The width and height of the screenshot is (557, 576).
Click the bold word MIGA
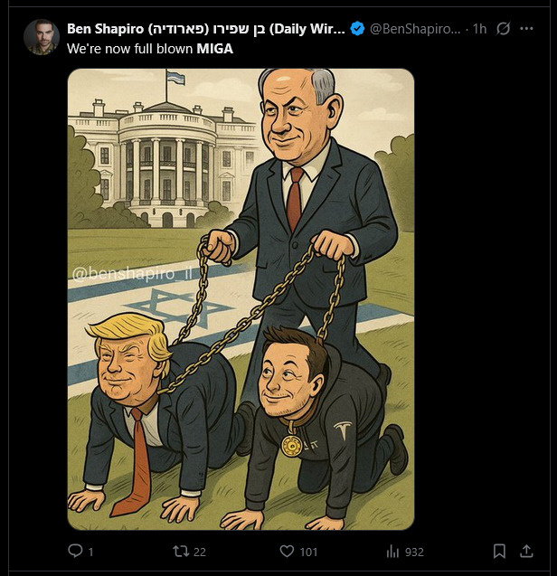(x=214, y=49)
